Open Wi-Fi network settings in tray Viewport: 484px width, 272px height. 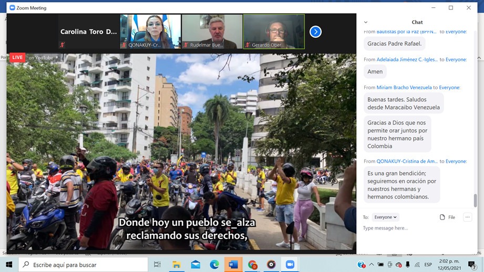click(x=417, y=265)
